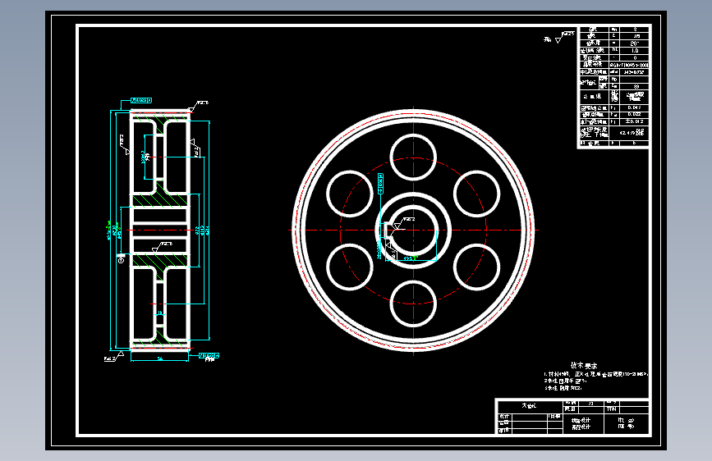
Task: Select the 20° value in gear parameter table
Action: 634,43
